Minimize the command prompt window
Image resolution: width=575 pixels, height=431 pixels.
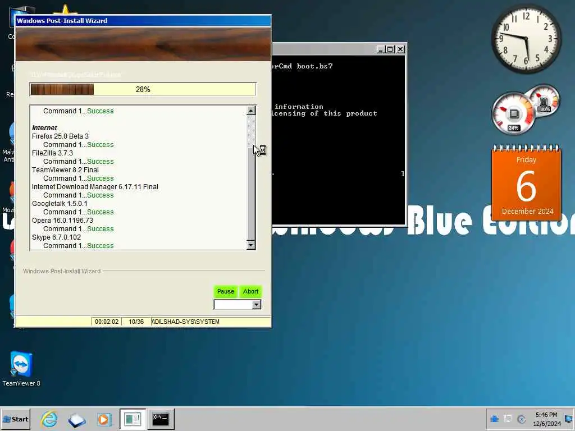(x=381, y=49)
